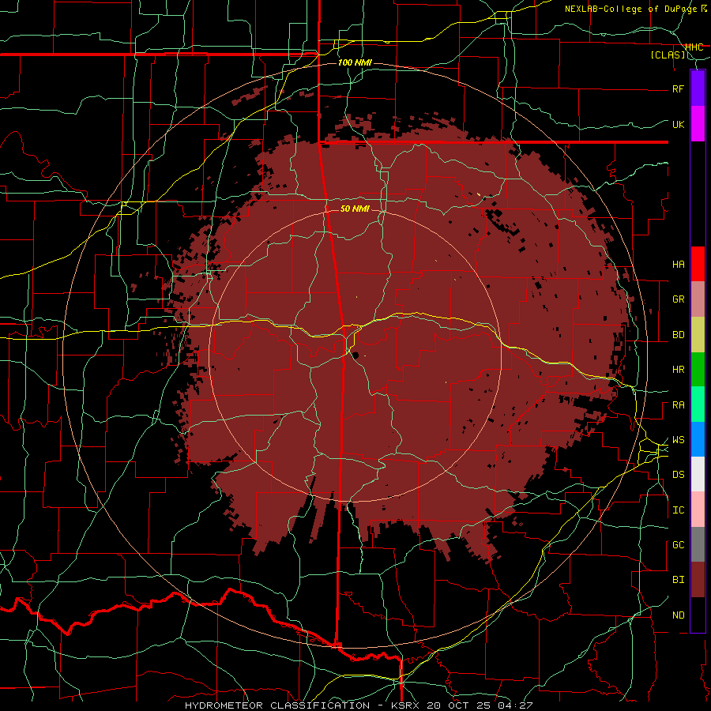Viewport: 711px width, 711px height.
Task: Click the GR legend label
Action: coord(678,299)
